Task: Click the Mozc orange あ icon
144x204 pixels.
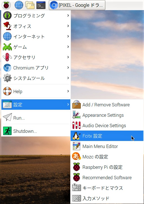Action: tap(76, 156)
